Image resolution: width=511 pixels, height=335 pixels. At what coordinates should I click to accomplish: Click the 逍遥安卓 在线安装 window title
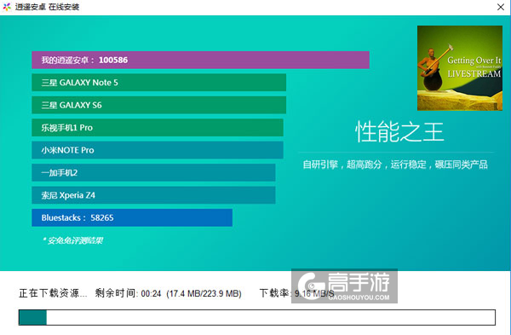tap(47, 7)
